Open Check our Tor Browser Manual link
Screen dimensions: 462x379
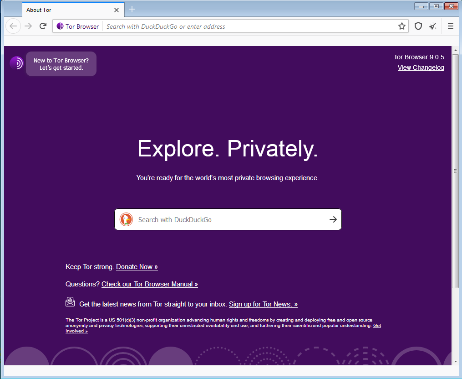click(150, 284)
